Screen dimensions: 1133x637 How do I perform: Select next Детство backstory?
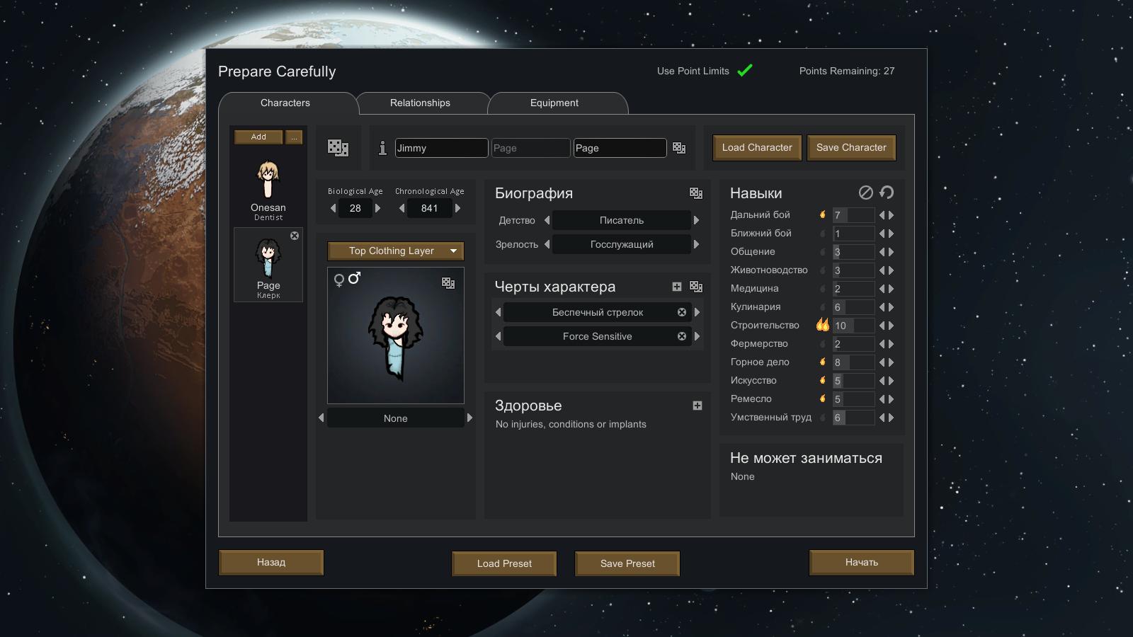(696, 220)
